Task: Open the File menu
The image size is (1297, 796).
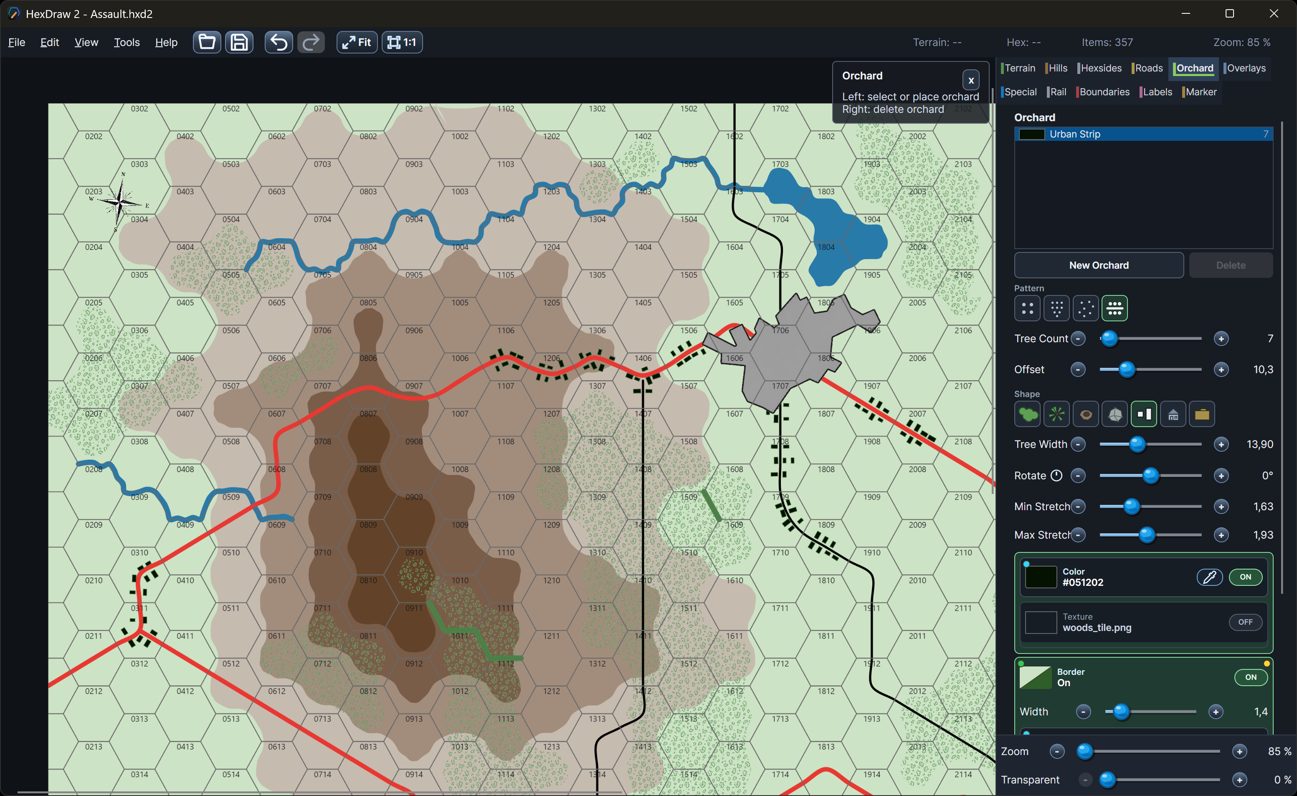Action: [16, 42]
